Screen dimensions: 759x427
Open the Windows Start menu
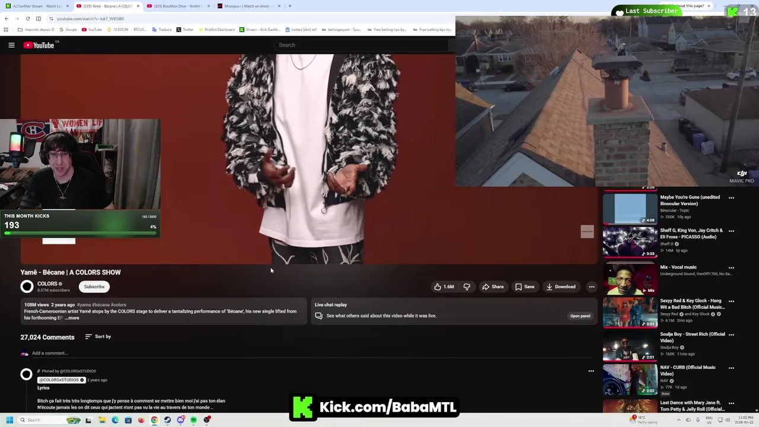point(9,420)
